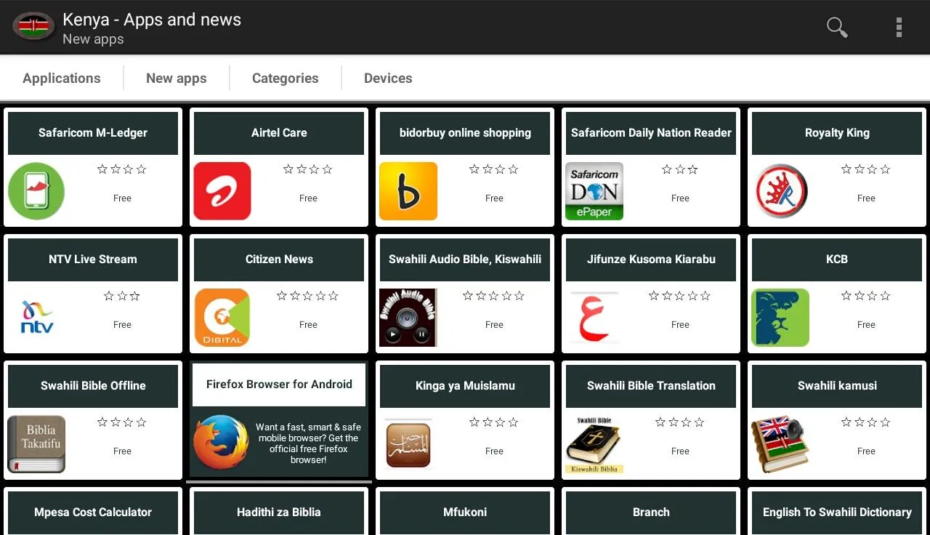Screen dimensions: 930x535
Task: Open the yellow bidorbuy icon
Action: click(x=408, y=190)
